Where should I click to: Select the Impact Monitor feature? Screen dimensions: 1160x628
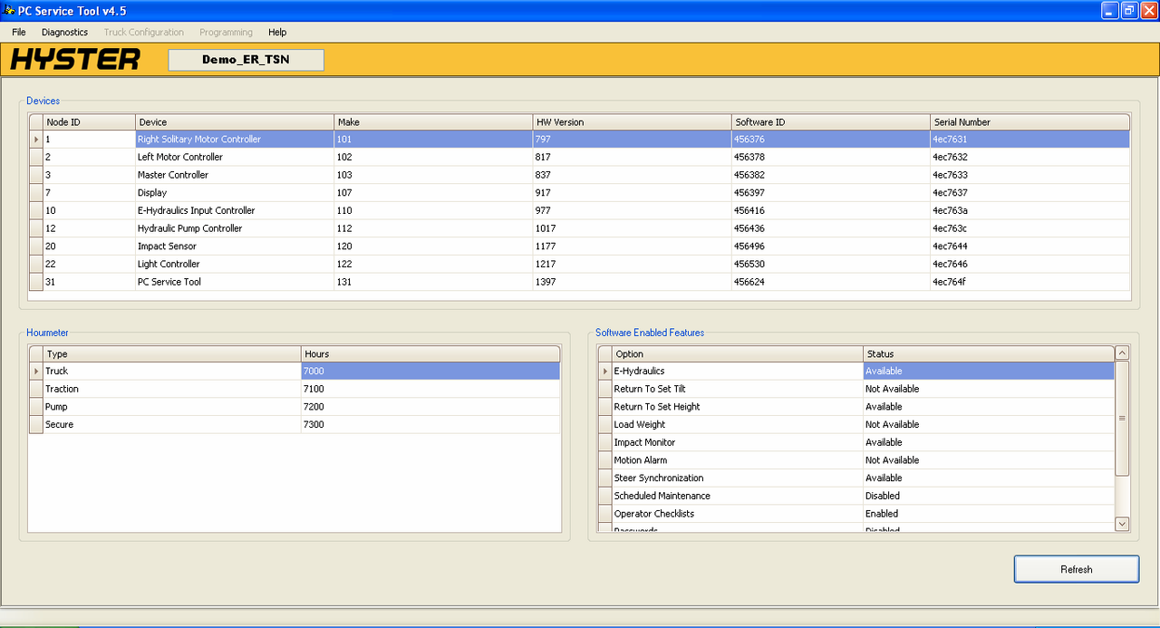(855, 442)
